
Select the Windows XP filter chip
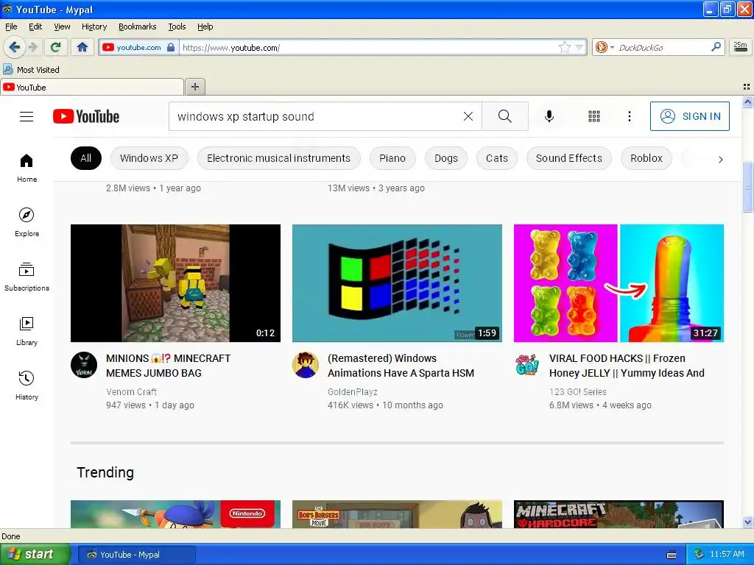click(149, 158)
